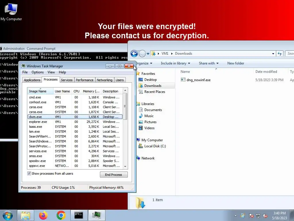Click the Command Prompt window title bar
This screenshot has height=221, width=294.
(x=64, y=48)
